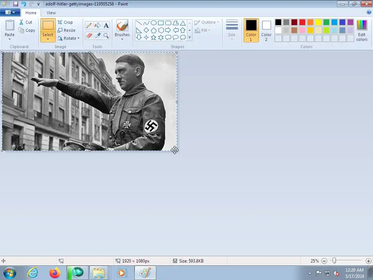
Task: Expand the Select options arrow
Action: click(x=48, y=39)
